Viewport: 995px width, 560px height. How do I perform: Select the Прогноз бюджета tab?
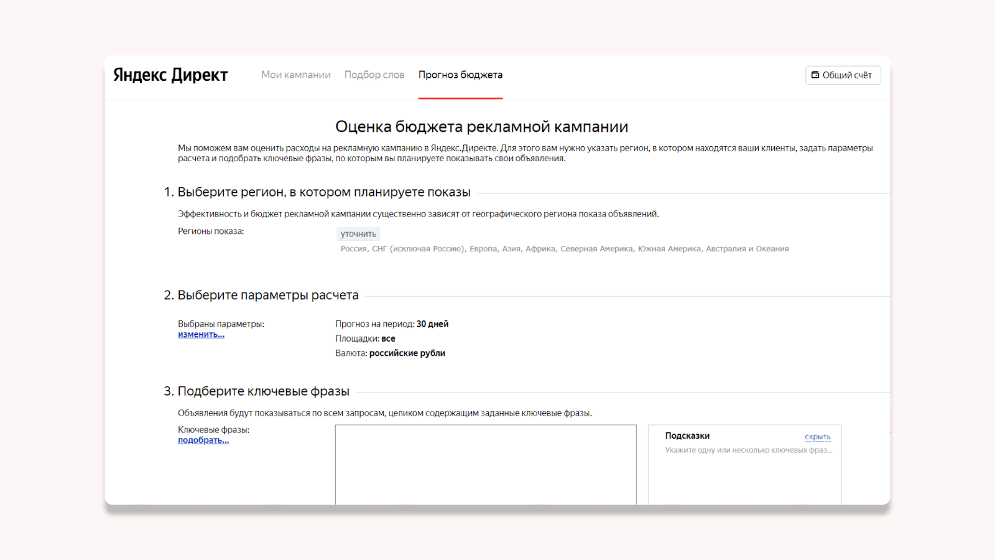(460, 75)
